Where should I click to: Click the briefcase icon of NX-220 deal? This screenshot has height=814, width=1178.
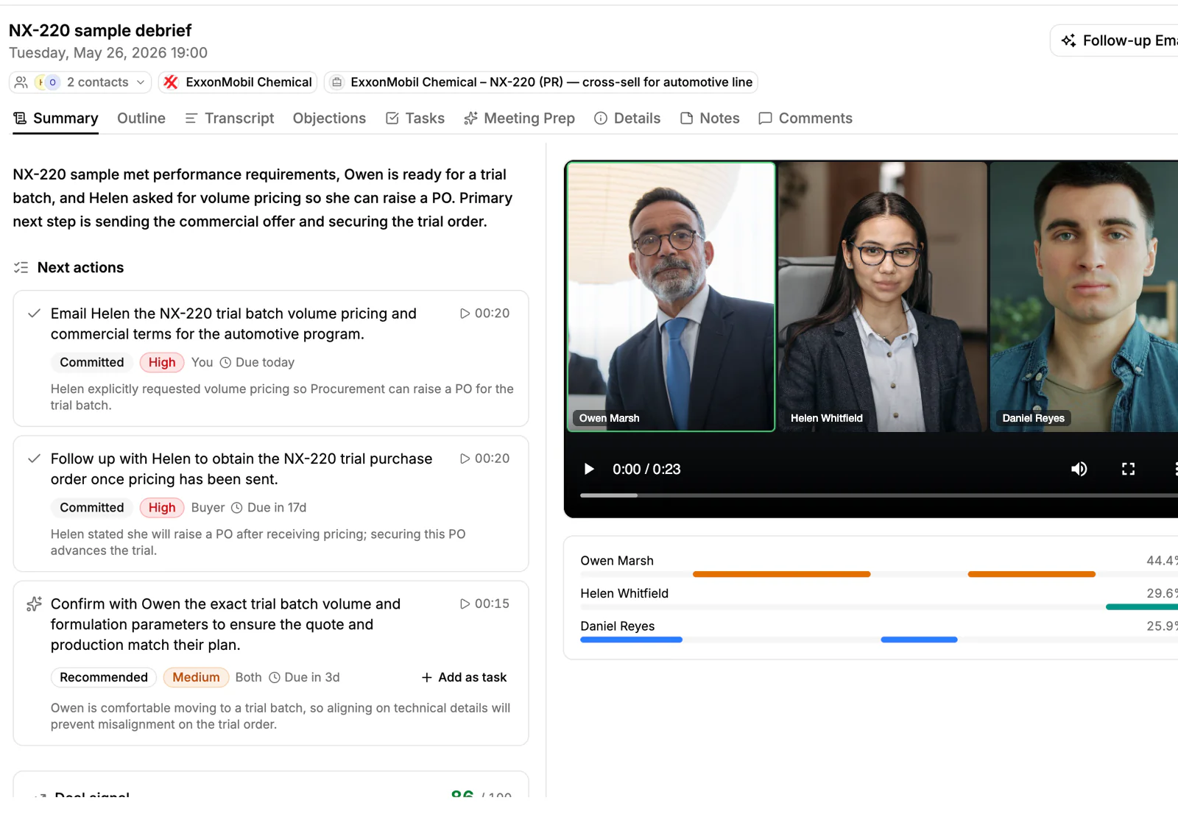pos(336,82)
